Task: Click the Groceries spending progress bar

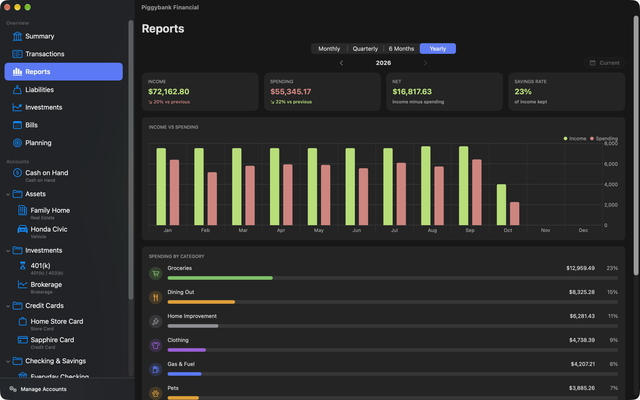Action: [x=393, y=278]
